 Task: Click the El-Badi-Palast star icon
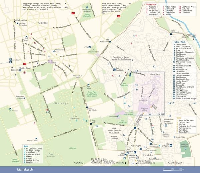(x=151, y=152)
